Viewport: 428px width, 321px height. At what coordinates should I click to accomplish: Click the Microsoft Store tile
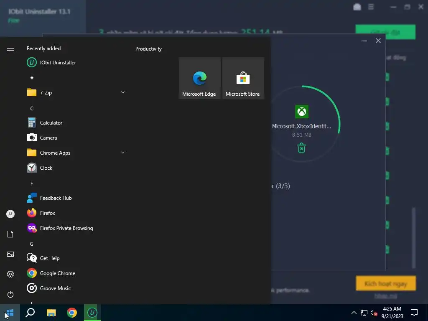243,78
